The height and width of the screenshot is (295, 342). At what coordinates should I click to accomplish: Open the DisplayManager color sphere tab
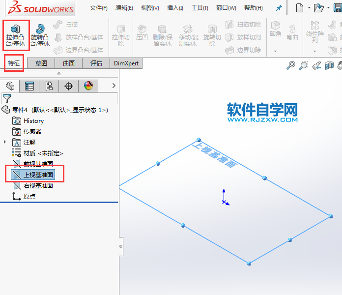pos(88,86)
